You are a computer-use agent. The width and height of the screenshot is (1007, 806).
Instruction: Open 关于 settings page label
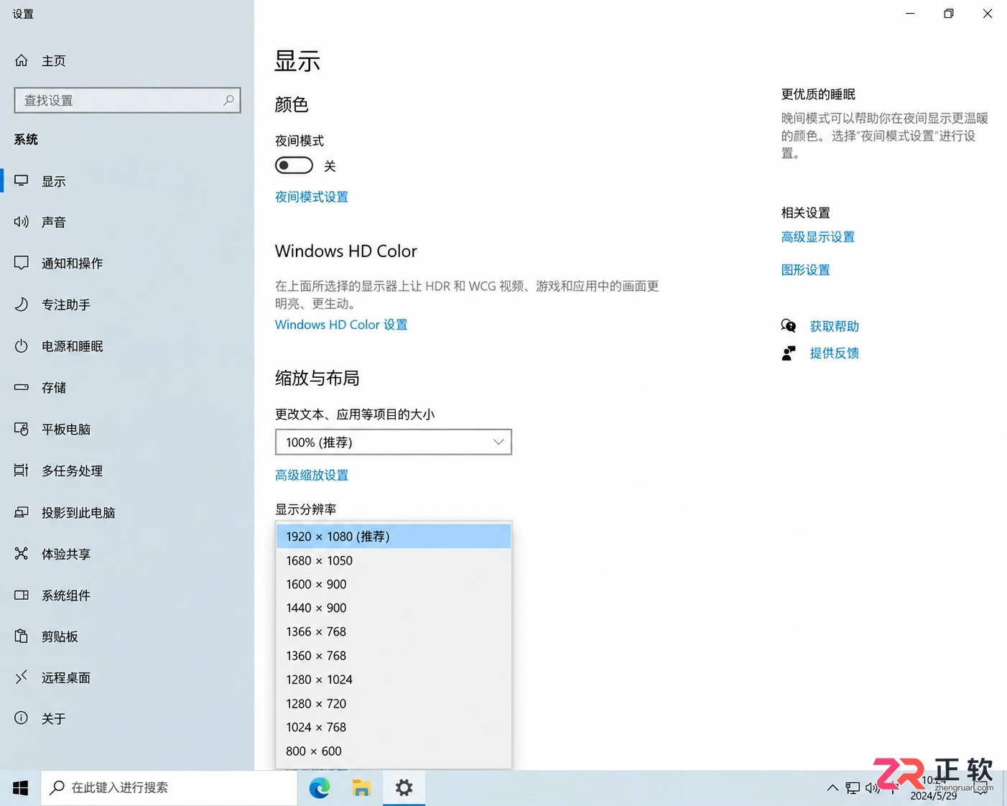pos(53,718)
